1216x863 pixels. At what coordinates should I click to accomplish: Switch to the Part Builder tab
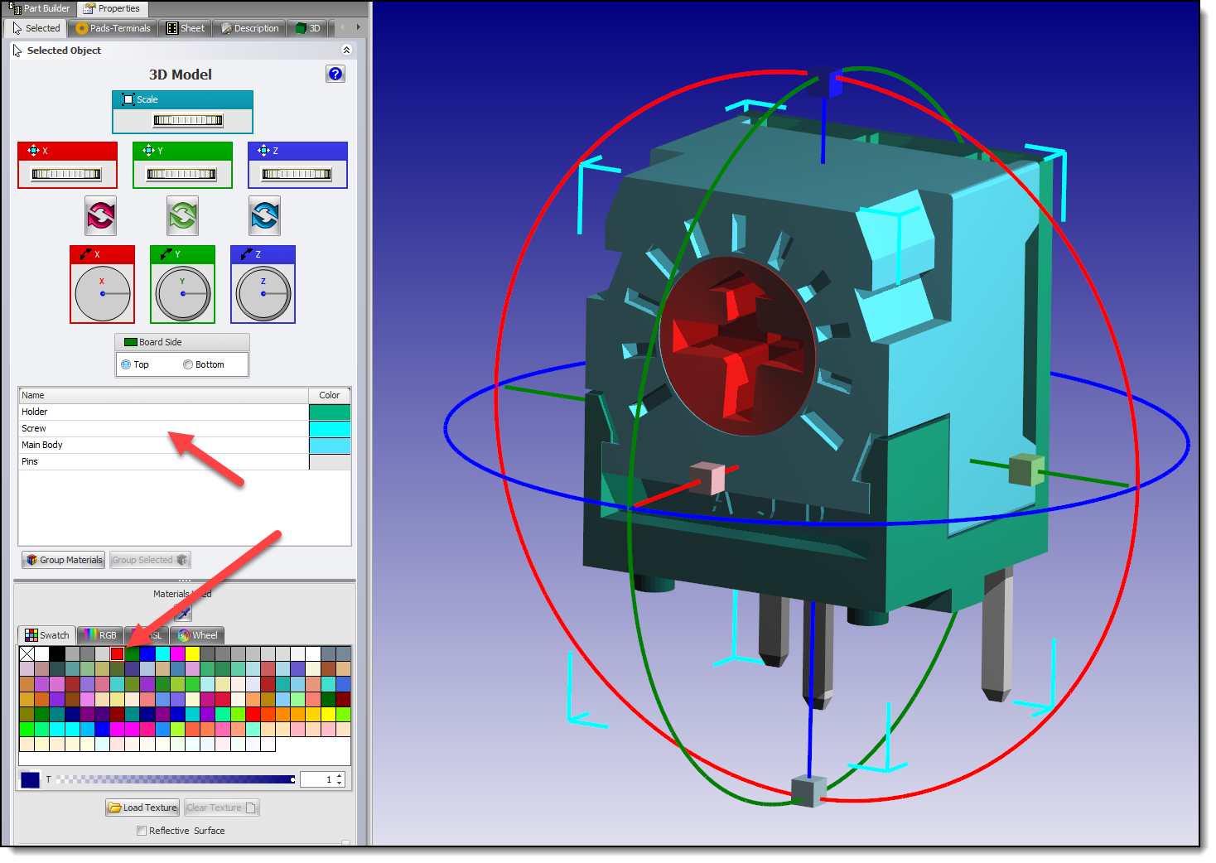point(40,8)
